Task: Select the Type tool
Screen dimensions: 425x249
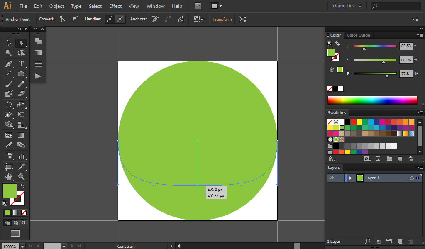Action: coord(21,64)
